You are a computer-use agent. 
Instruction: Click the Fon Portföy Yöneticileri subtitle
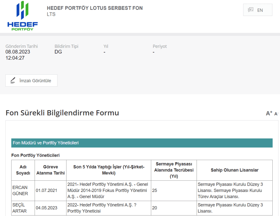point(35,155)
